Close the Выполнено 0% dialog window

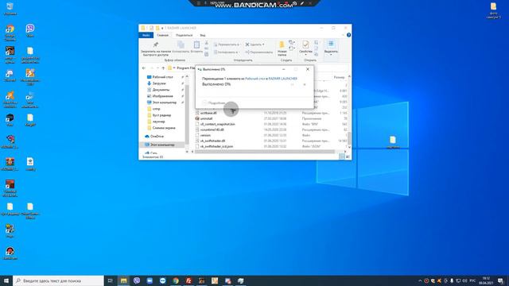point(308,69)
